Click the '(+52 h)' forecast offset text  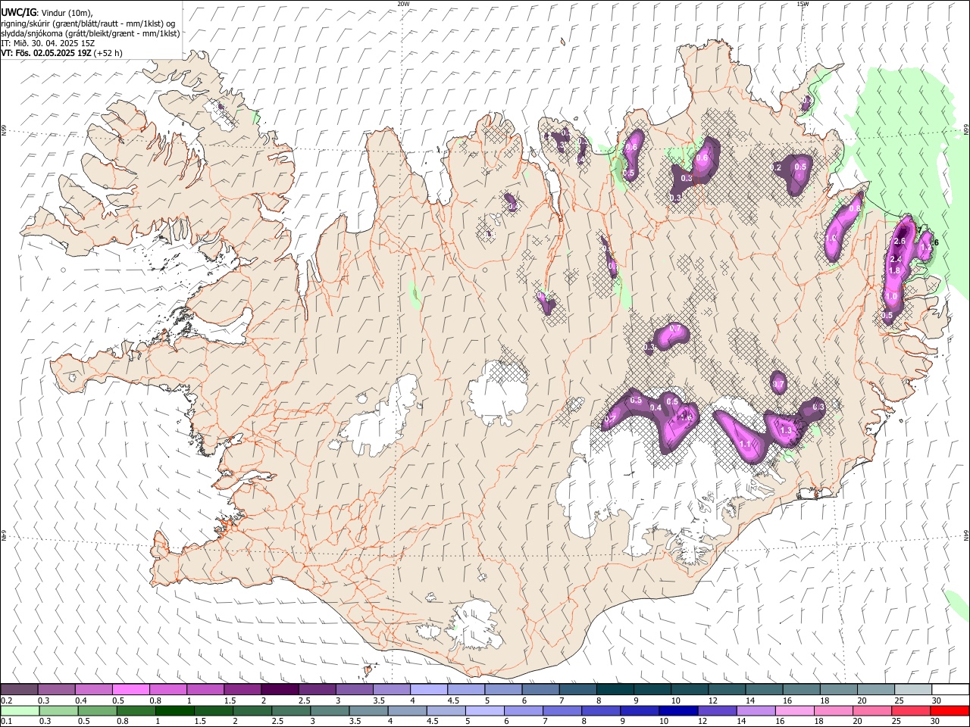(108, 53)
